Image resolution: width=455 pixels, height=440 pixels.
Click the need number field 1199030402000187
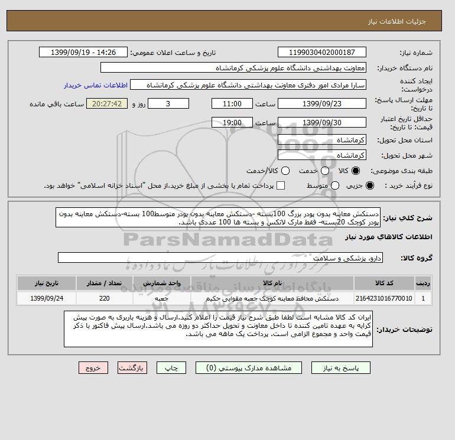click(322, 52)
